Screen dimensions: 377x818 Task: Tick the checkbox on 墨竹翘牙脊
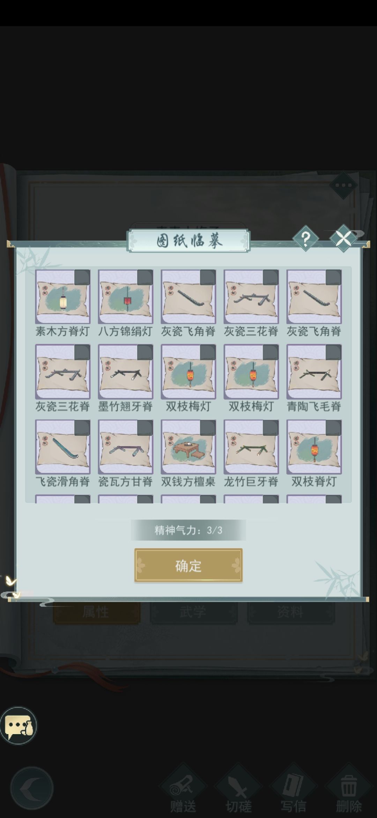click(x=145, y=352)
